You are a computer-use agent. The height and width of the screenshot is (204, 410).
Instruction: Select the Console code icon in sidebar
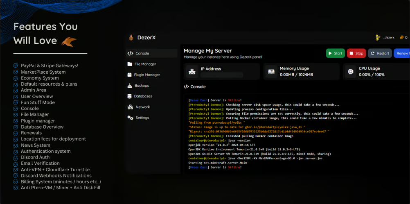coord(130,53)
